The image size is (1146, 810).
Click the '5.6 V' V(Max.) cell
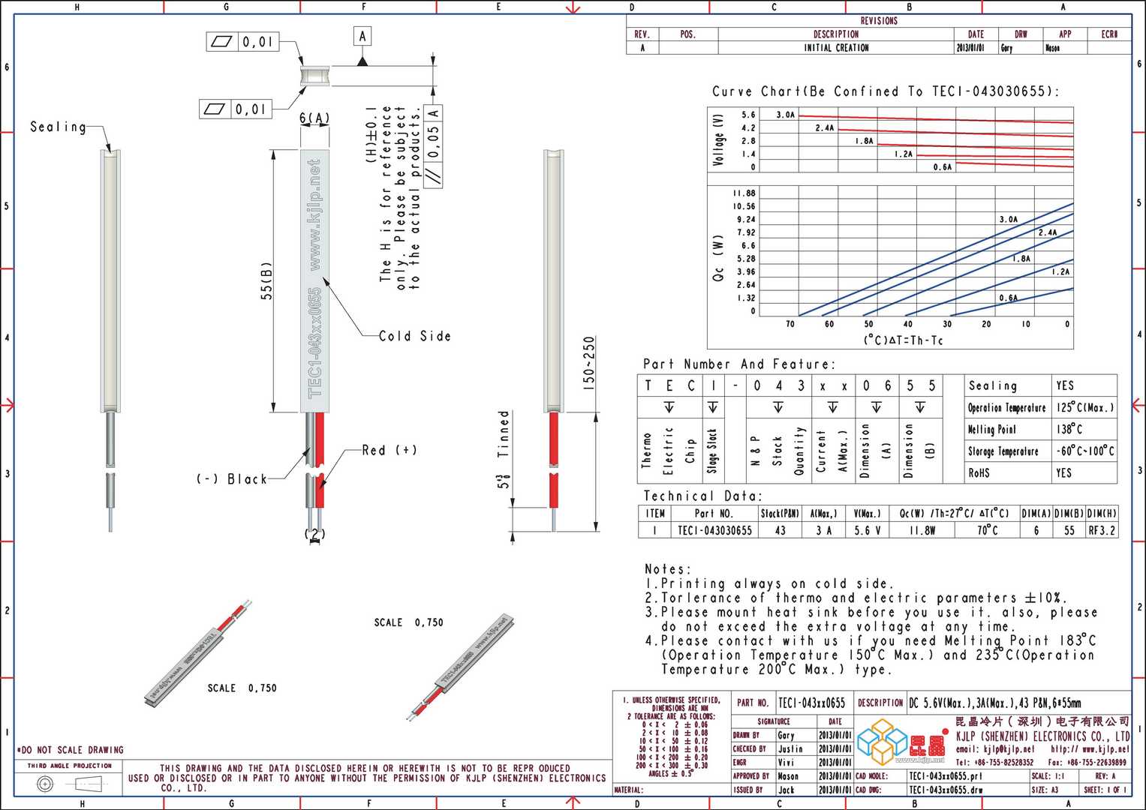pos(868,529)
